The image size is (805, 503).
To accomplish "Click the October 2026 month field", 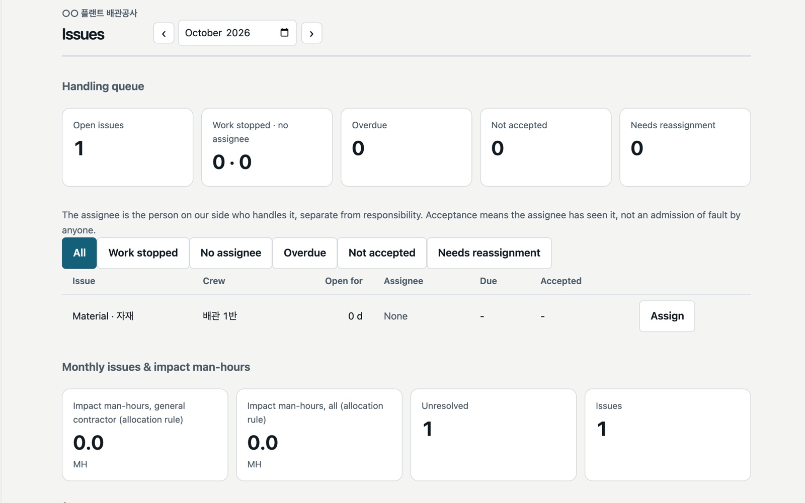I will 237,33.
